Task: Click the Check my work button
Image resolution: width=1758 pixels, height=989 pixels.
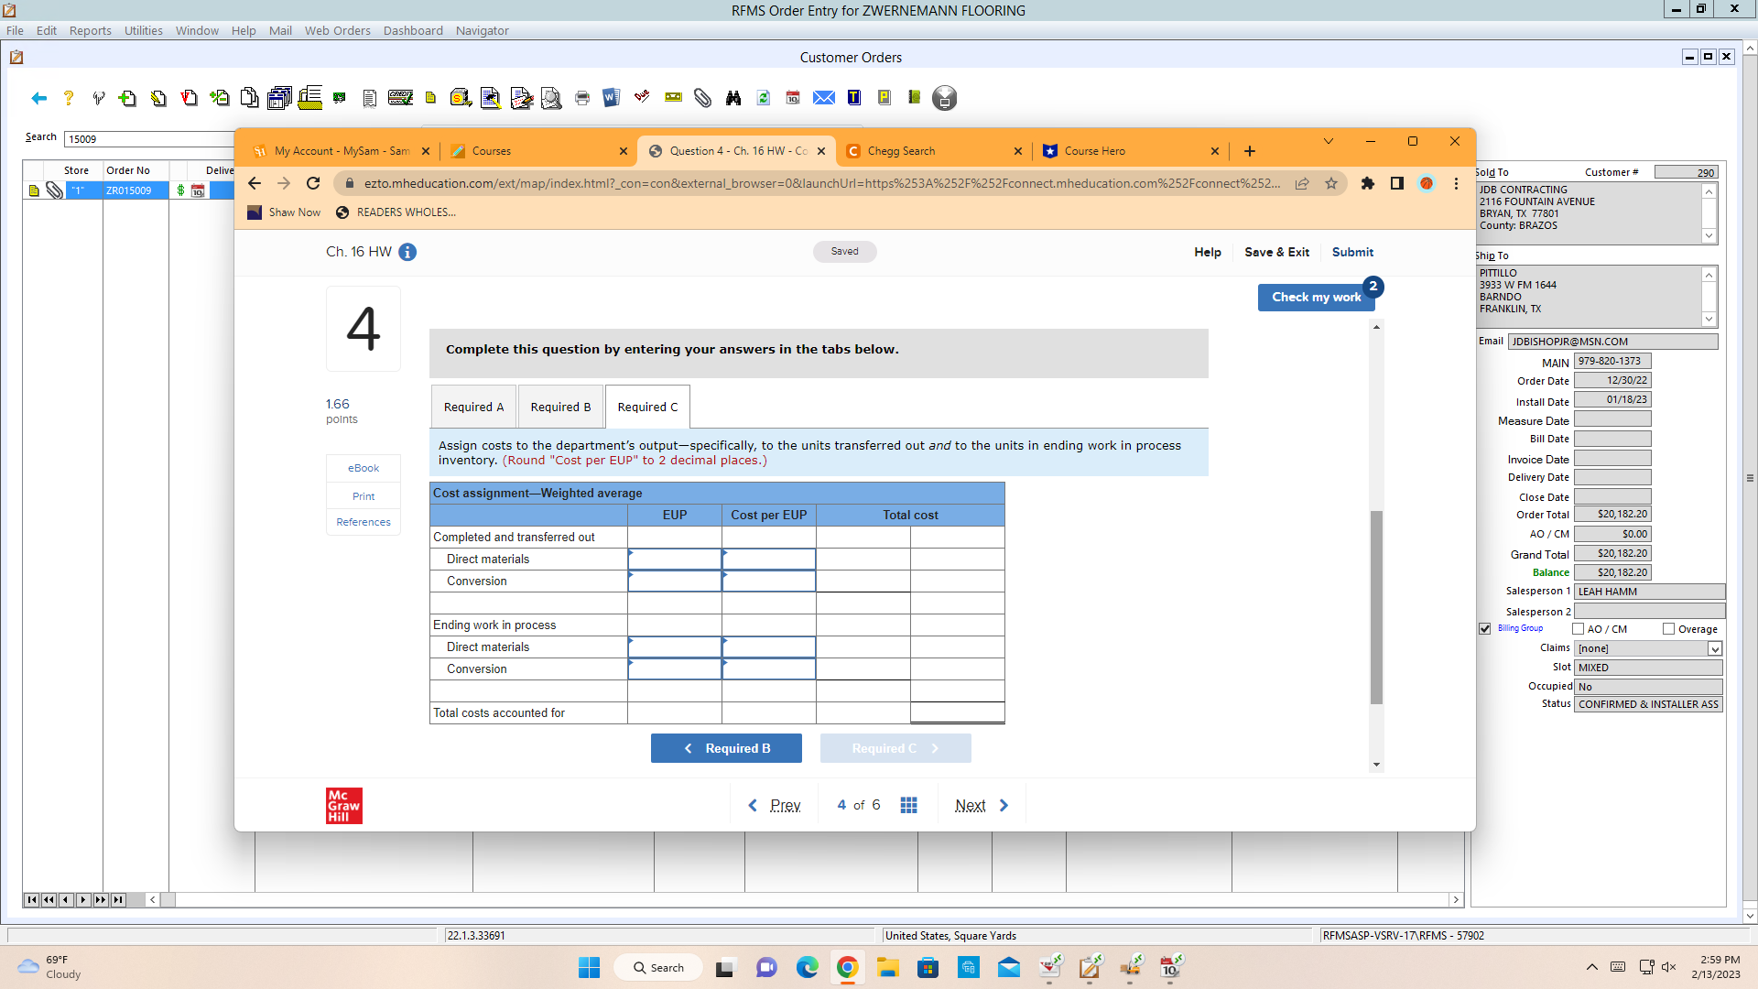Action: pos(1316,297)
